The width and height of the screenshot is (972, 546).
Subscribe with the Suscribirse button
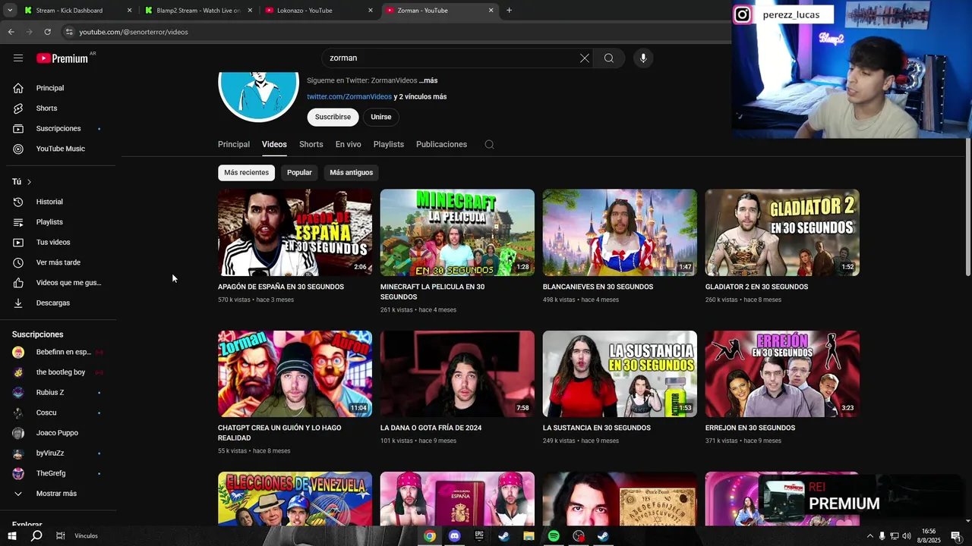333,117
